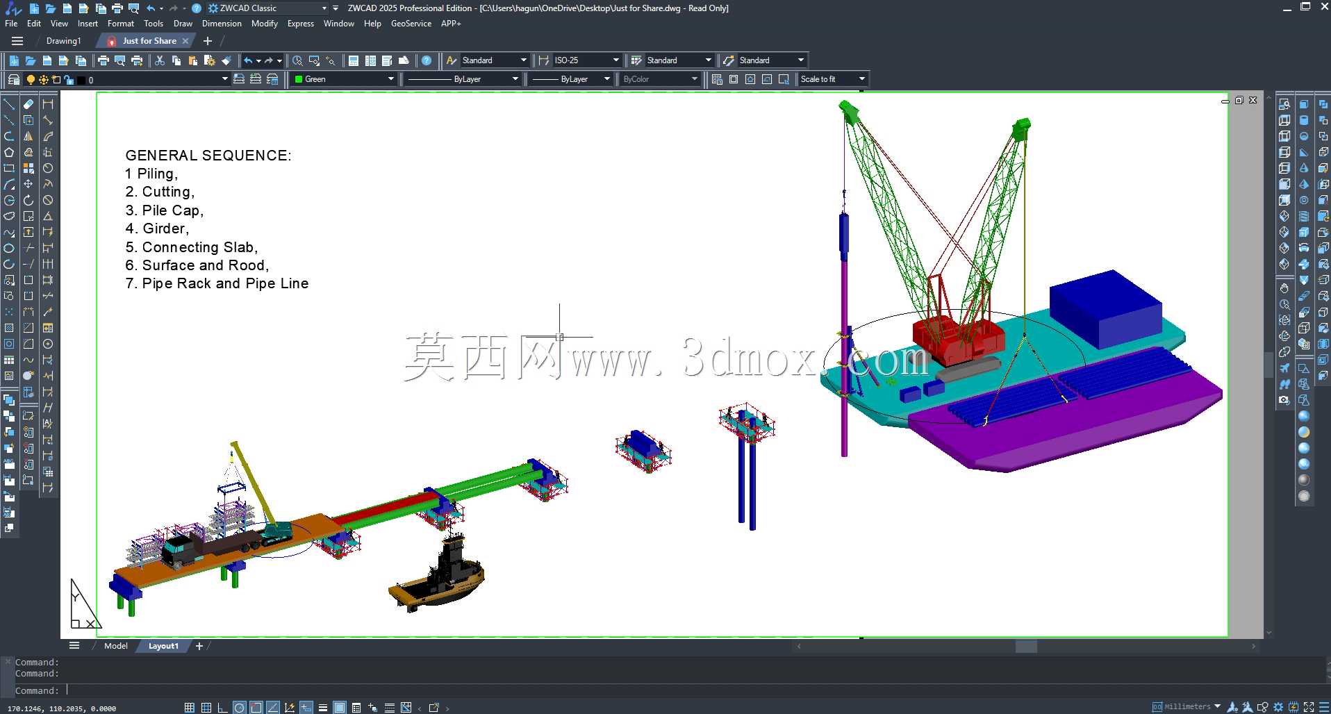Toggle lineweight display in status bar
1331x714 pixels.
(x=323, y=708)
